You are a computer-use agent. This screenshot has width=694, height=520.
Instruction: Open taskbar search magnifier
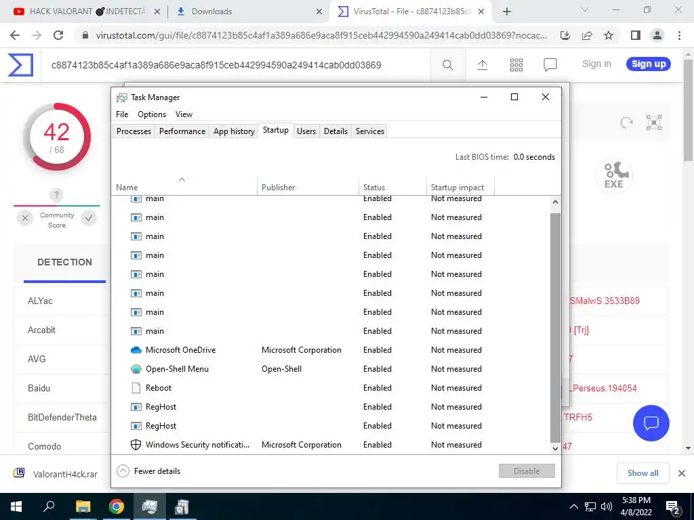coord(49,506)
